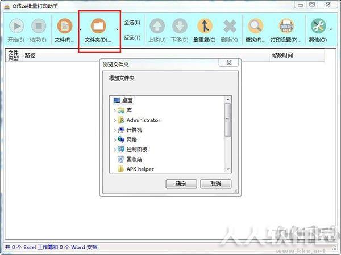The image size is (341, 255).
Task: Select APK helper folder in tree
Action: click(x=136, y=169)
